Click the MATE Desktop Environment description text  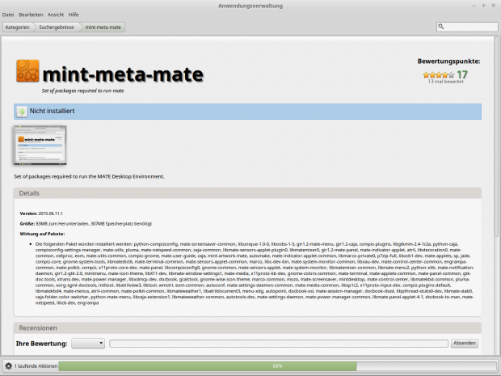[89, 176]
